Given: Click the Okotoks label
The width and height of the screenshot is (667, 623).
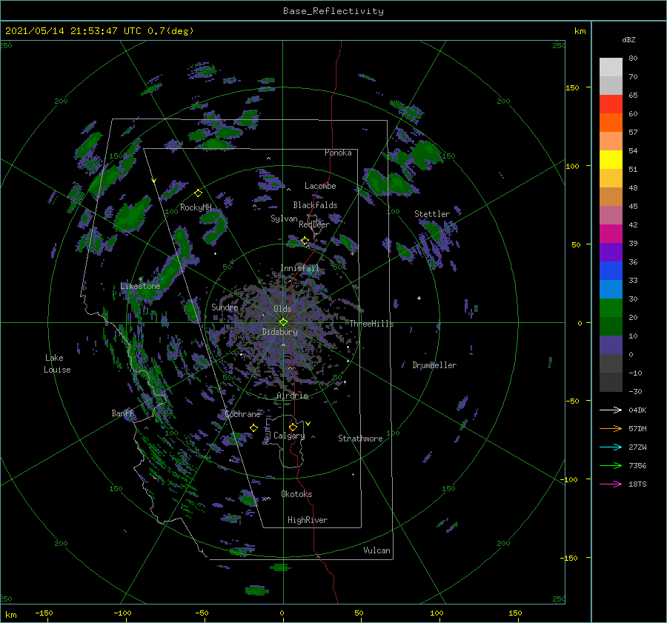Looking at the screenshot, I should click(x=296, y=494).
